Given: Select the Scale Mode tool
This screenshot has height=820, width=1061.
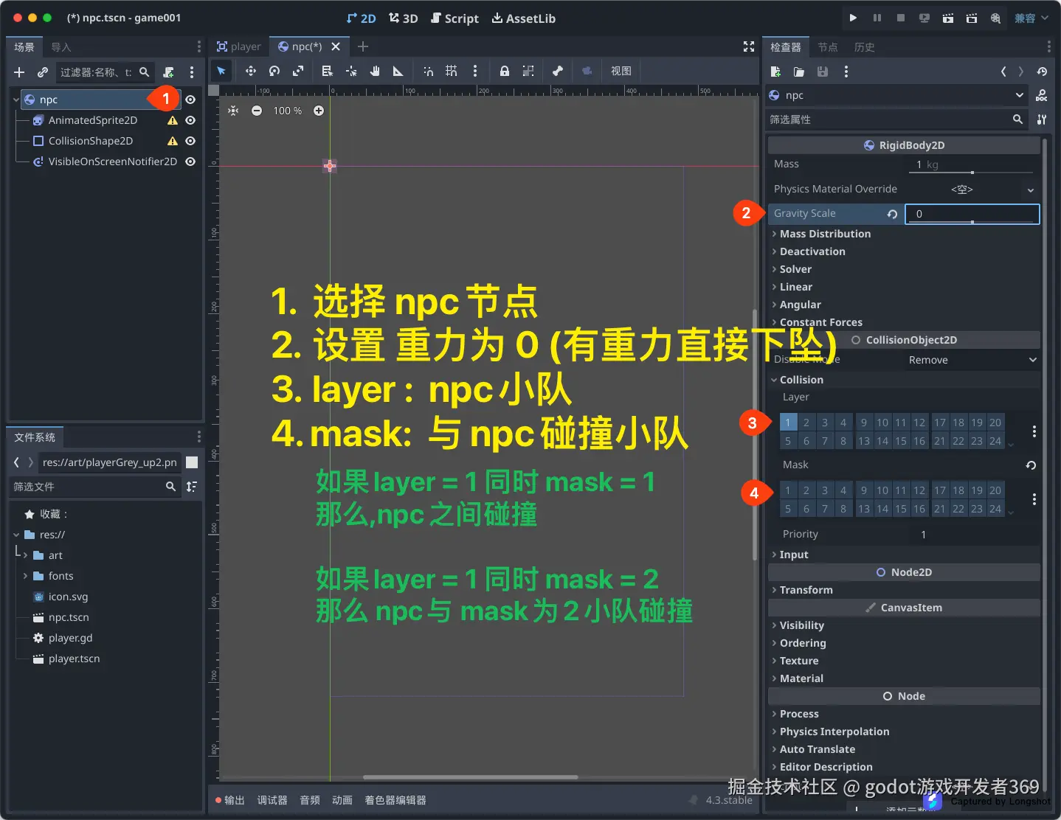Looking at the screenshot, I should tap(298, 71).
